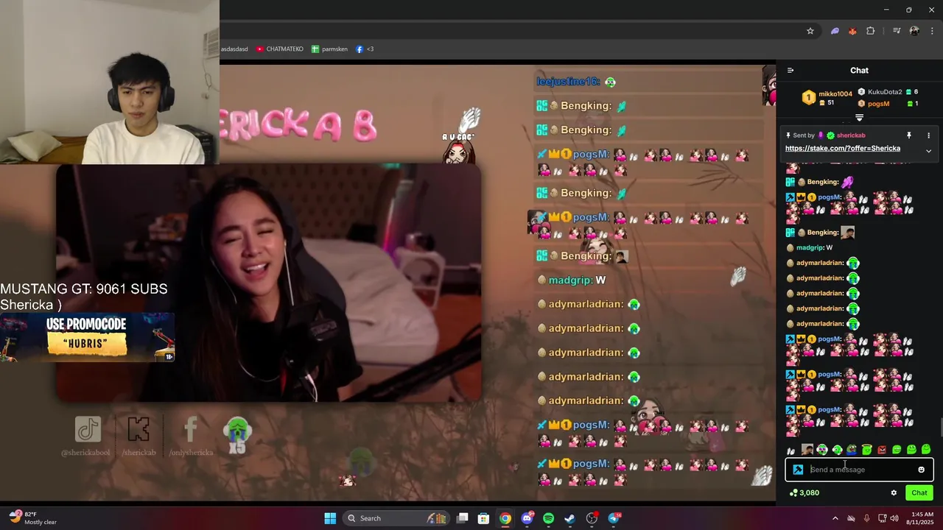The image size is (943, 530).
Task: Open Spotify from the taskbar
Action: tap(548, 518)
